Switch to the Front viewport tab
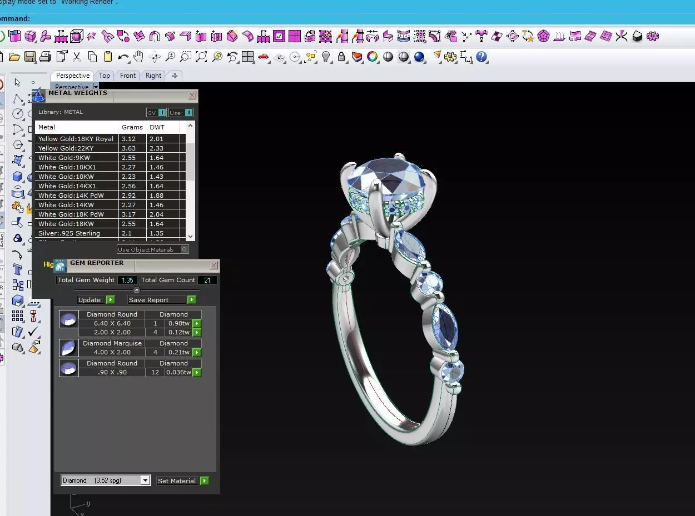Screen dimensions: 695x516 [x=128, y=76]
